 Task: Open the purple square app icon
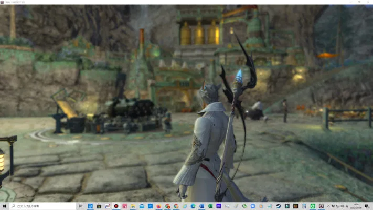[219, 206]
